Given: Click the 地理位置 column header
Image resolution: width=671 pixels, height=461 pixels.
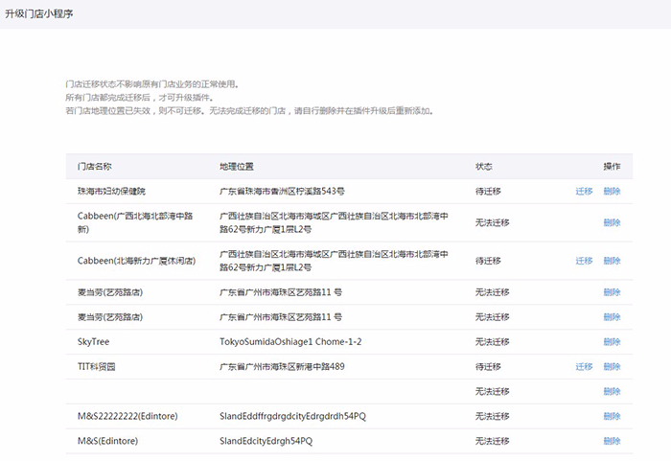Looking at the screenshot, I should click(237, 167).
